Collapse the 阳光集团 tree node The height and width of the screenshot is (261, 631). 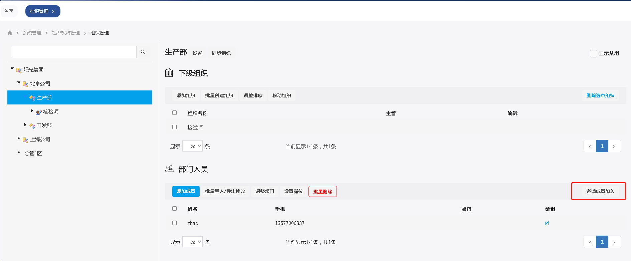click(12, 69)
